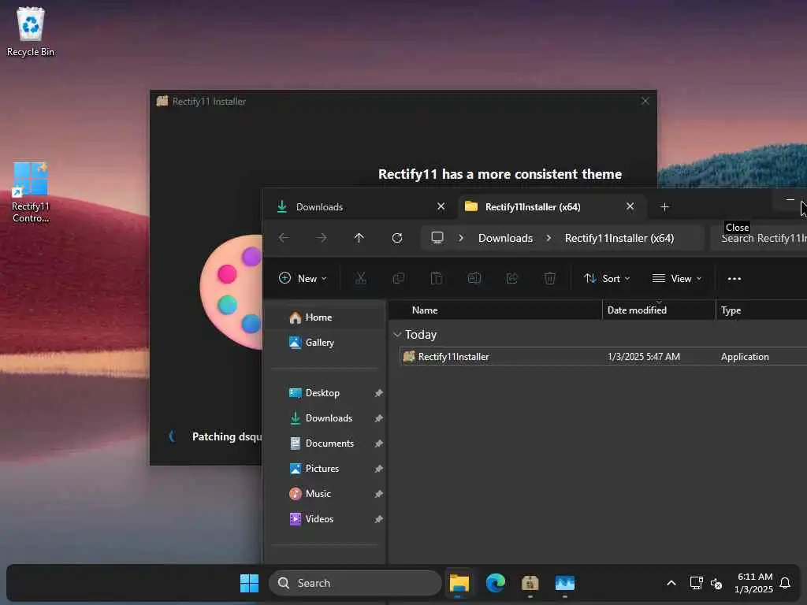Screen dimensions: 807x605
Task: Click the Delete trash icon
Action: [x=549, y=278]
